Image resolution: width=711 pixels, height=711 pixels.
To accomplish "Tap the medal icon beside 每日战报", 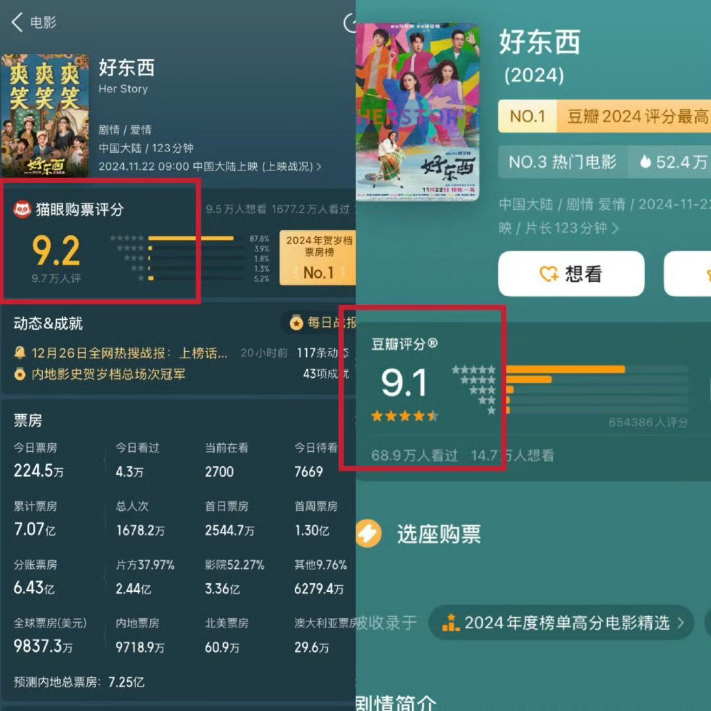I will 296,323.
